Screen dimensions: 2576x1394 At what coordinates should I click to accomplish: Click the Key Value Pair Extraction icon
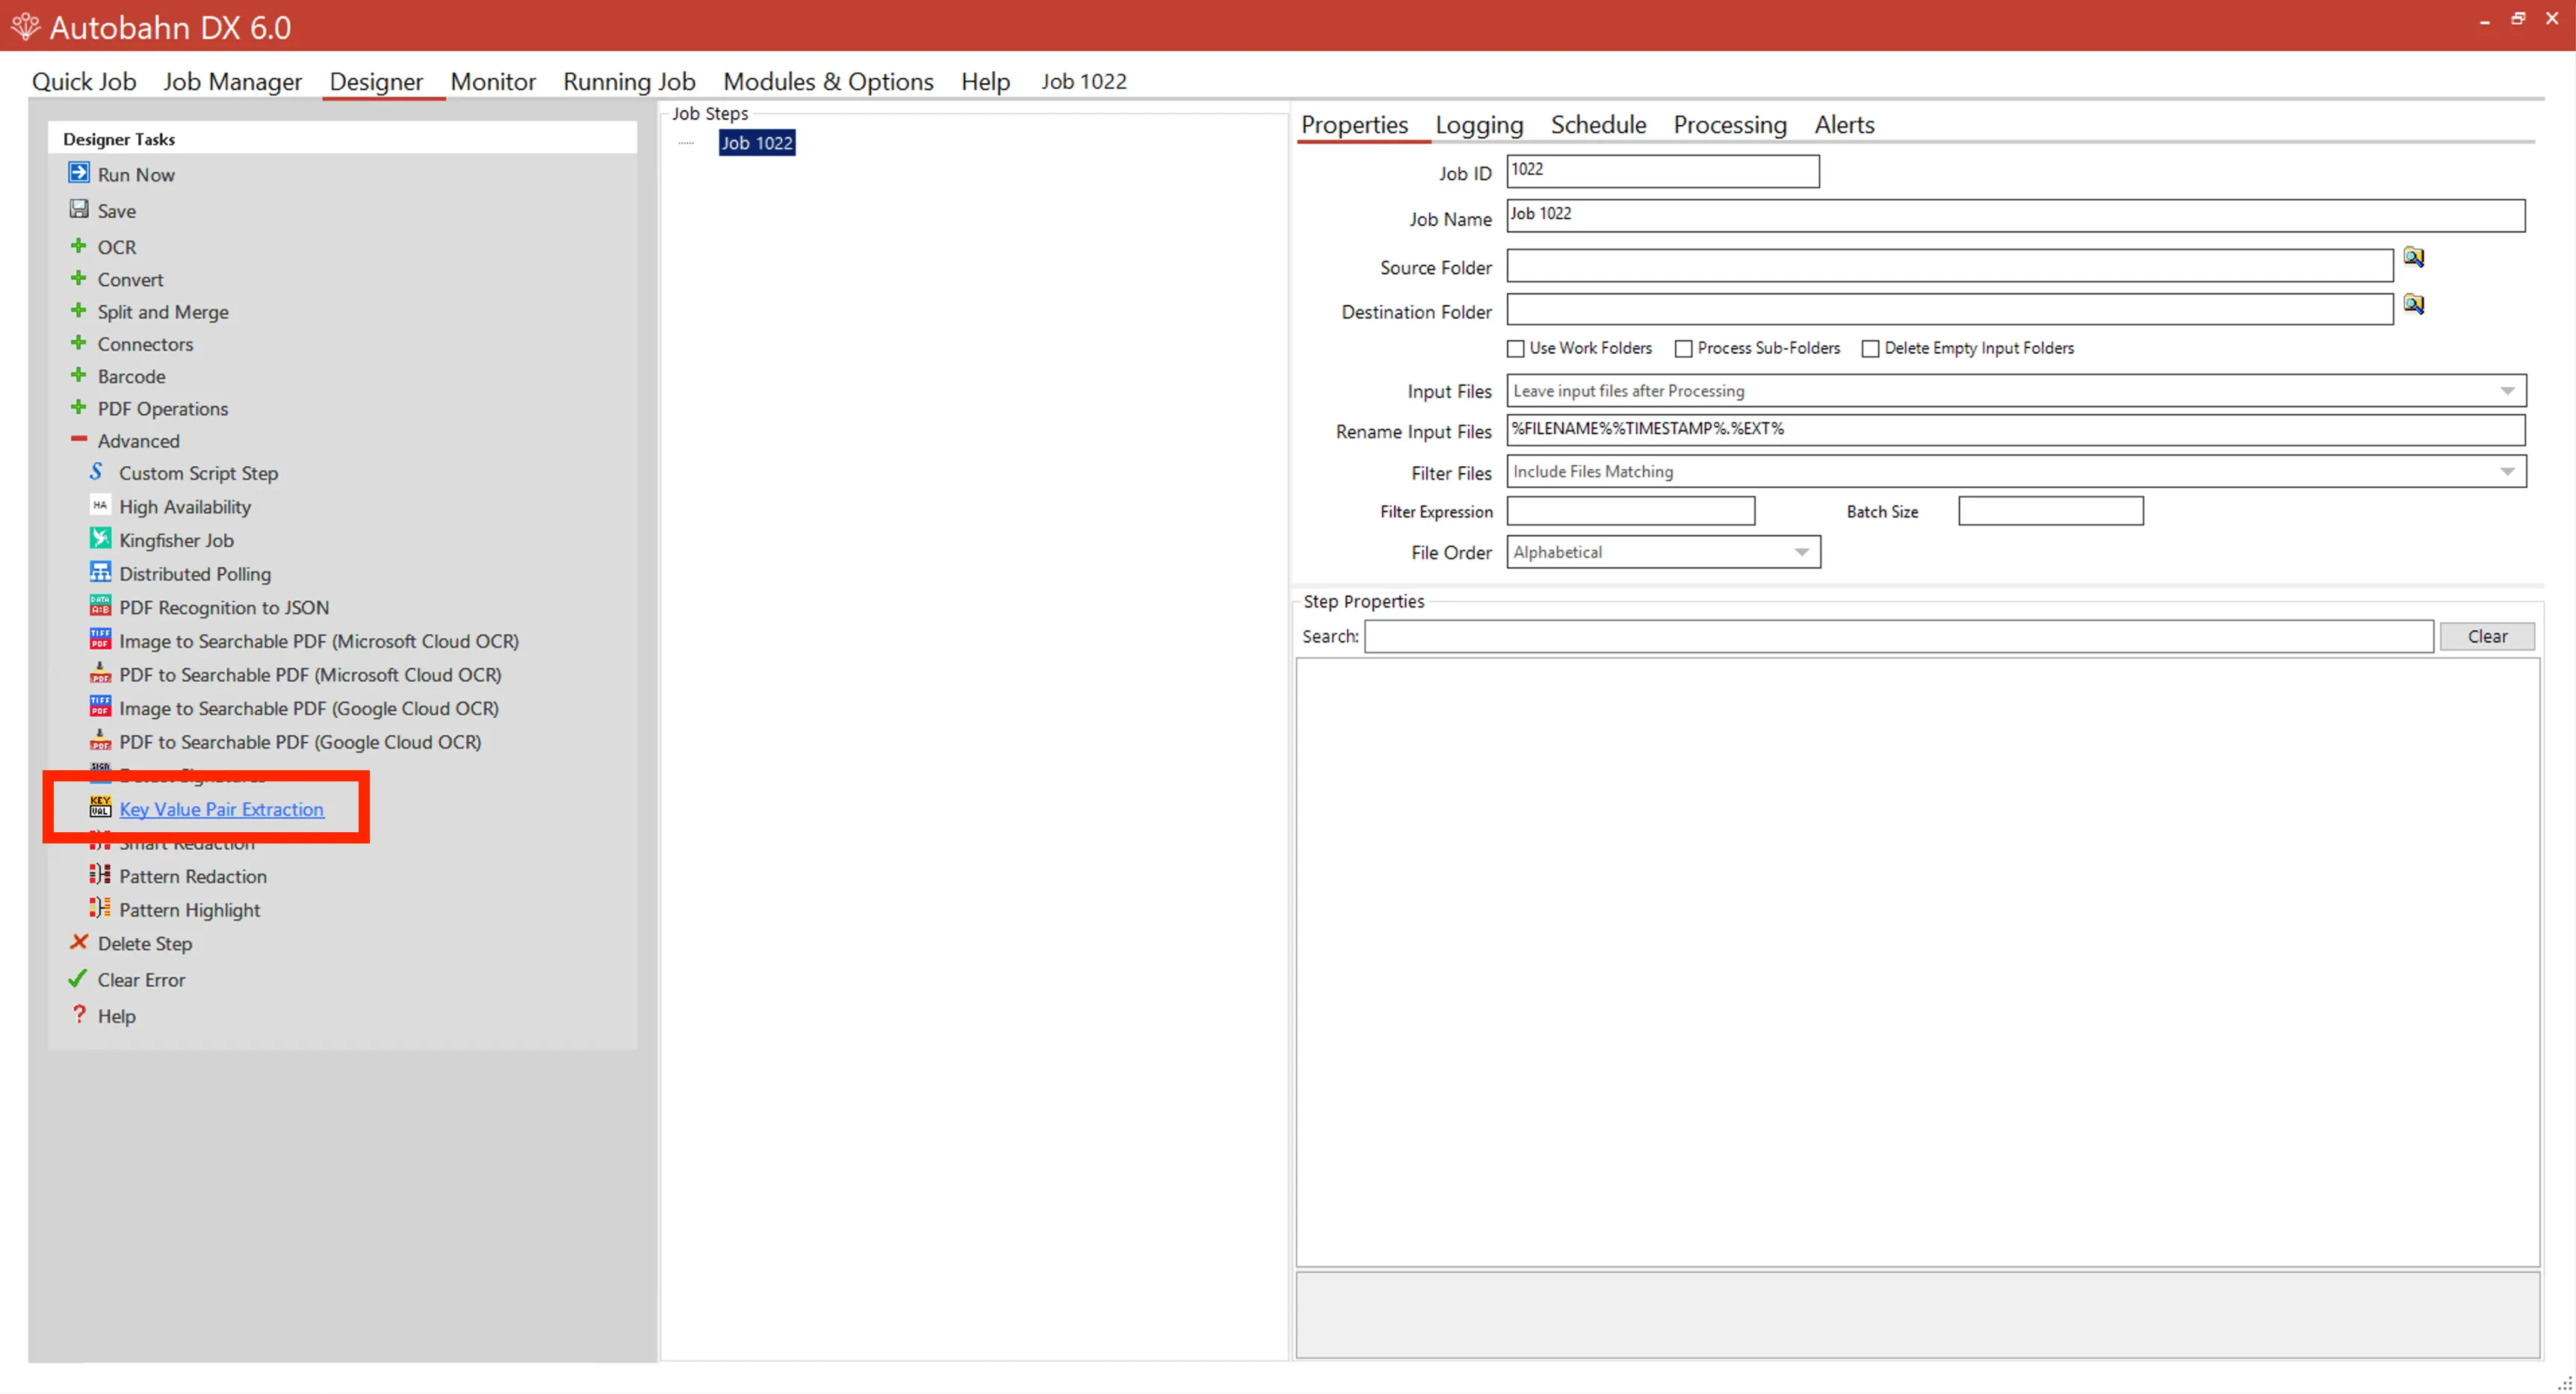point(100,807)
